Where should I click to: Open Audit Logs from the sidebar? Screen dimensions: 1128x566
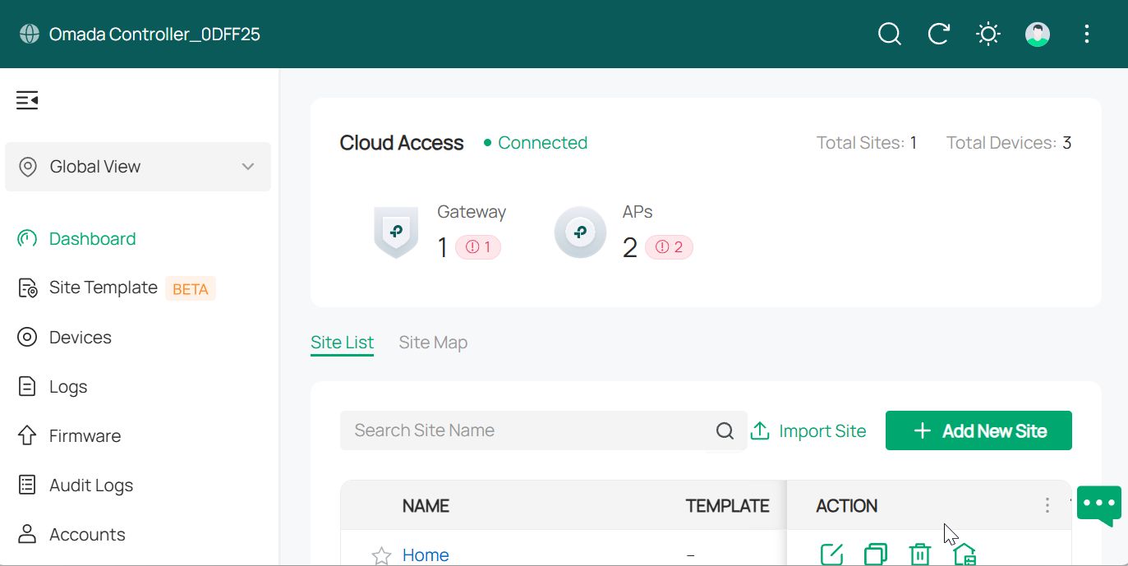(x=91, y=485)
